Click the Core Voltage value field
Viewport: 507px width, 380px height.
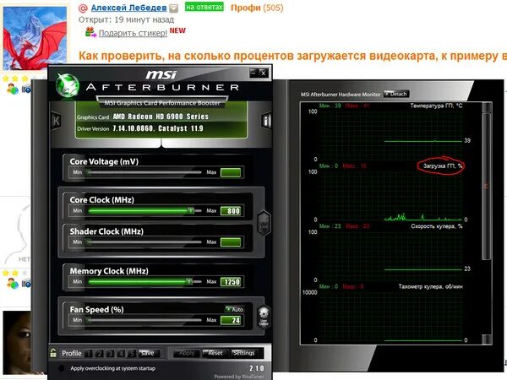point(231,172)
